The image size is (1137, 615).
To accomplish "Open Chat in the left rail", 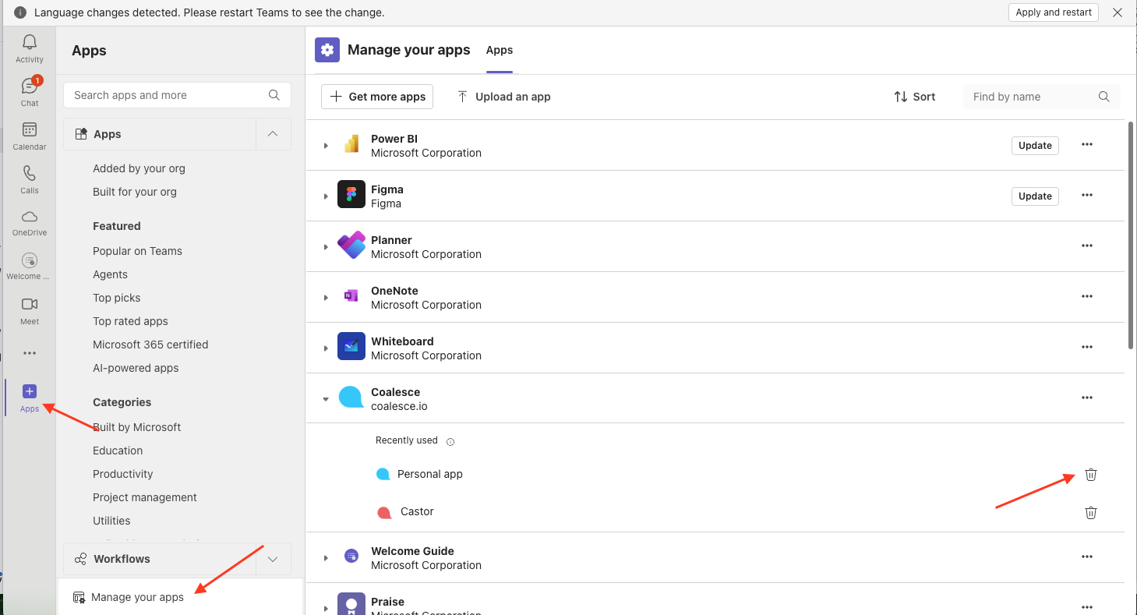I will pyautogui.click(x=30, y=87).
